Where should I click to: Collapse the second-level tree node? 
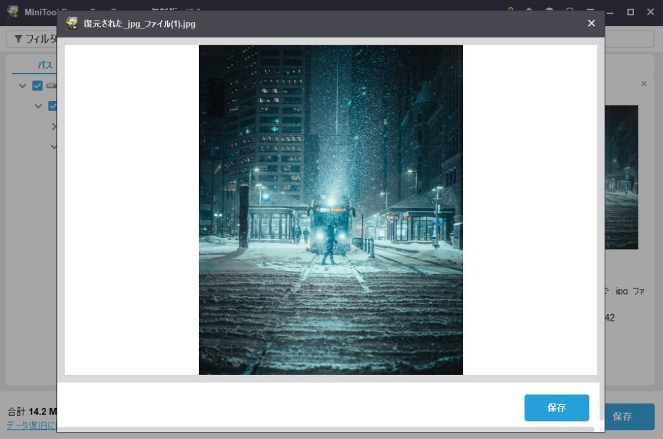[x=39, y=106]
